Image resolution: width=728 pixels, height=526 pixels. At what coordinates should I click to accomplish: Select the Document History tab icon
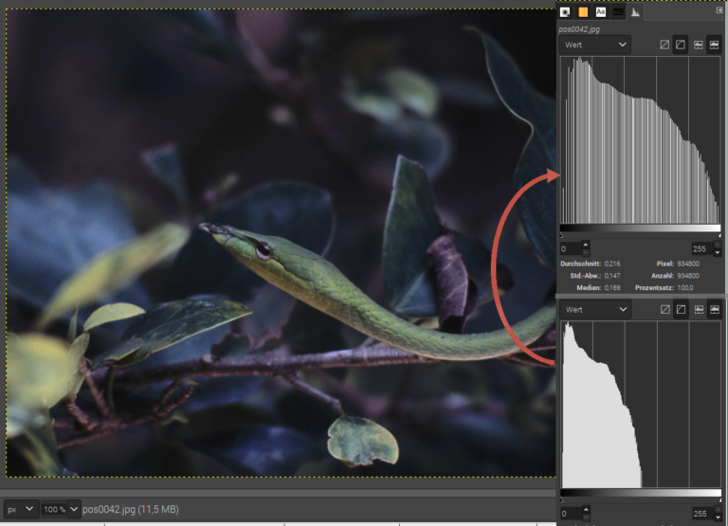coord(618,12)
